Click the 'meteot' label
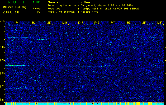This screenshot has height=105, width=166. [x=37, y=8]
